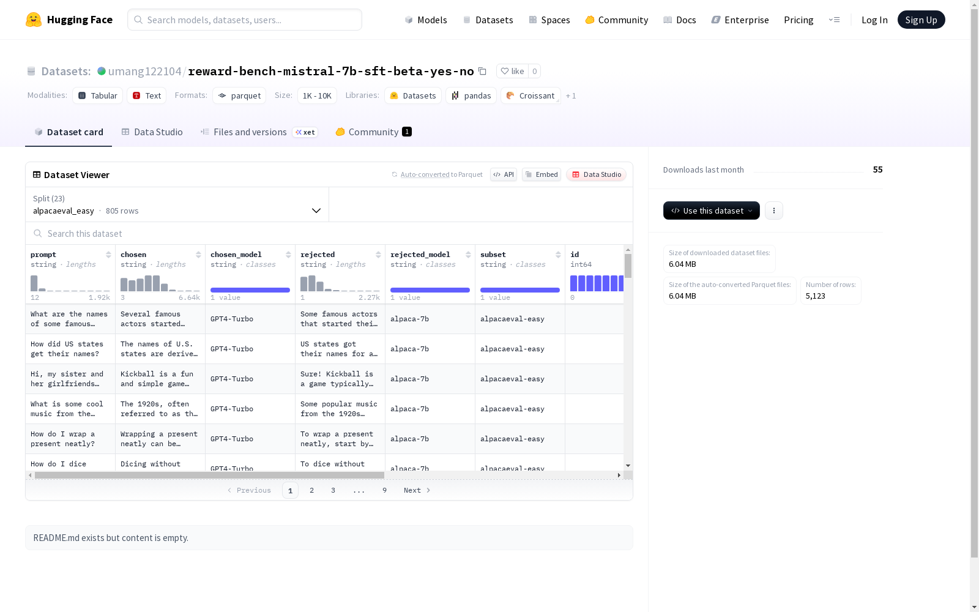Open the Community tab

tap(373, 132)
